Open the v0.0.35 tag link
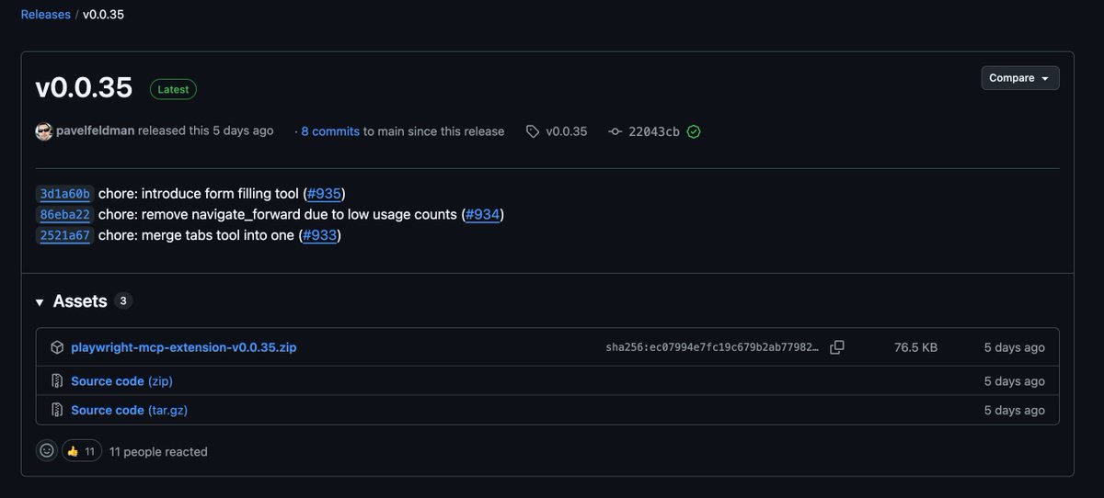This screenshot has height=498, width=1104. point(566,131)
